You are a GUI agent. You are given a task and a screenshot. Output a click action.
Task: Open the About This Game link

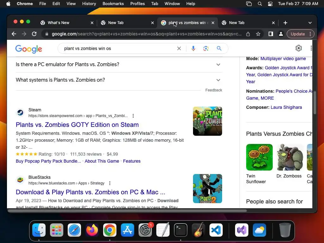[102, 161]
